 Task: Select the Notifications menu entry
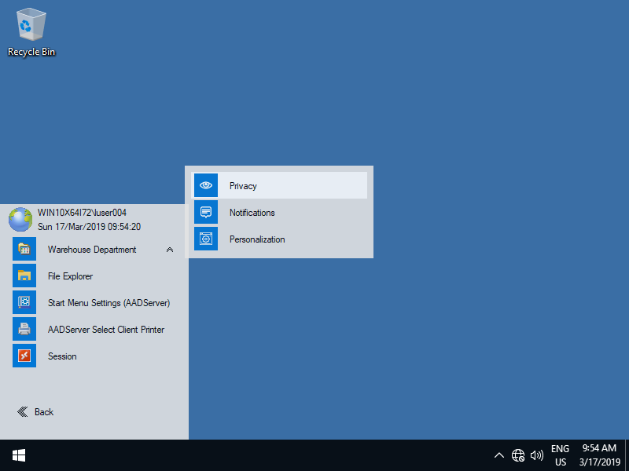point(252,213)
